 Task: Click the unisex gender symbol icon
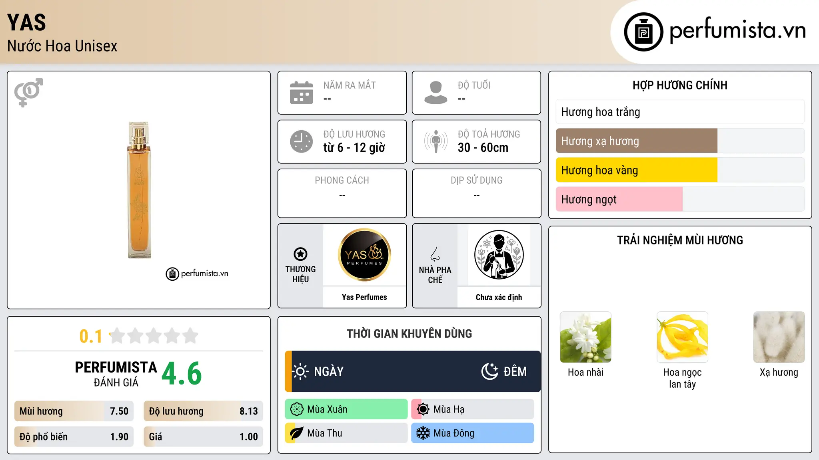(x=28, y=93)
